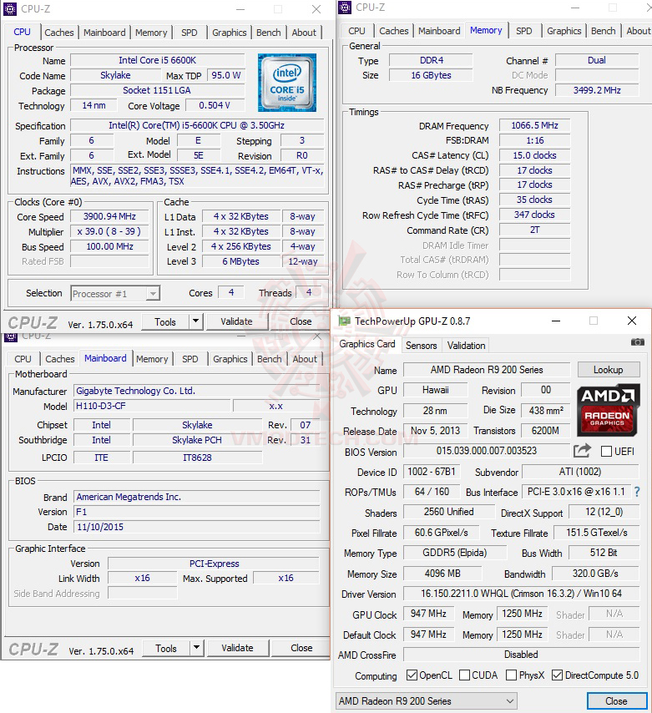Click the Shaders 2560 Unified field

coord(449,512)
